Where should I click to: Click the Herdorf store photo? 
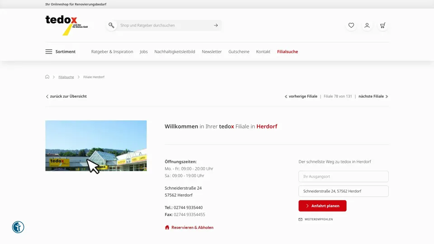click(96, 145)
